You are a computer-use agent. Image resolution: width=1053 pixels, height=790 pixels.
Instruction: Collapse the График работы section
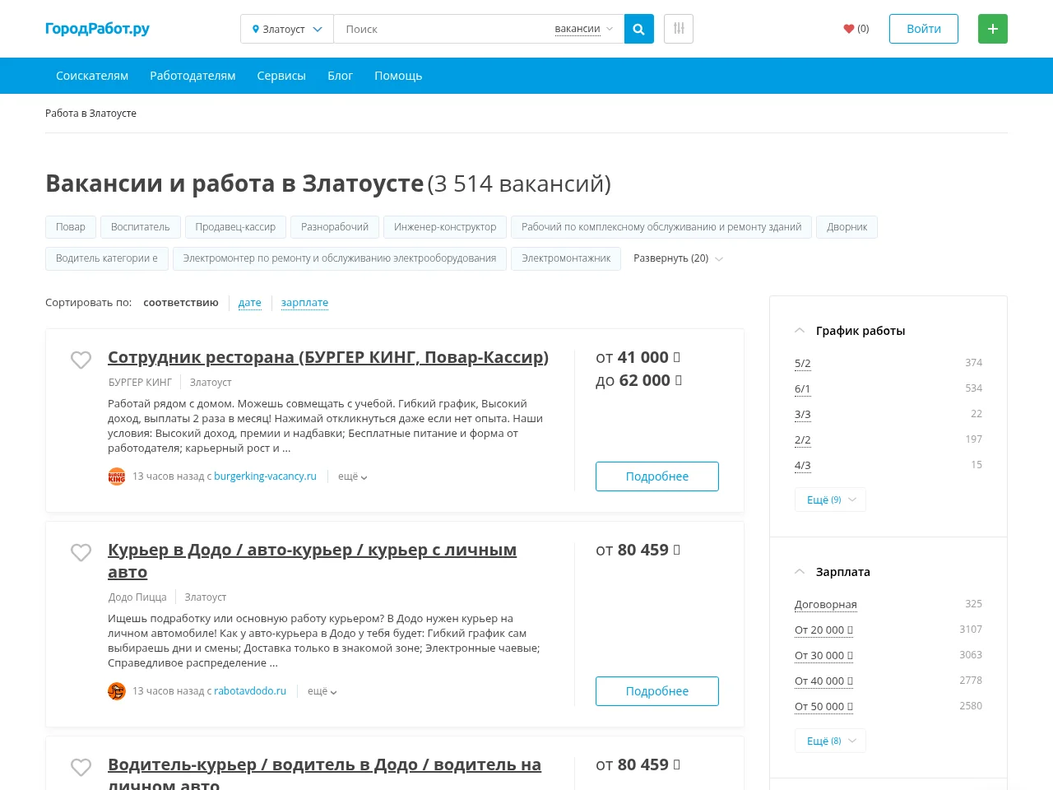tap(850, 331)
